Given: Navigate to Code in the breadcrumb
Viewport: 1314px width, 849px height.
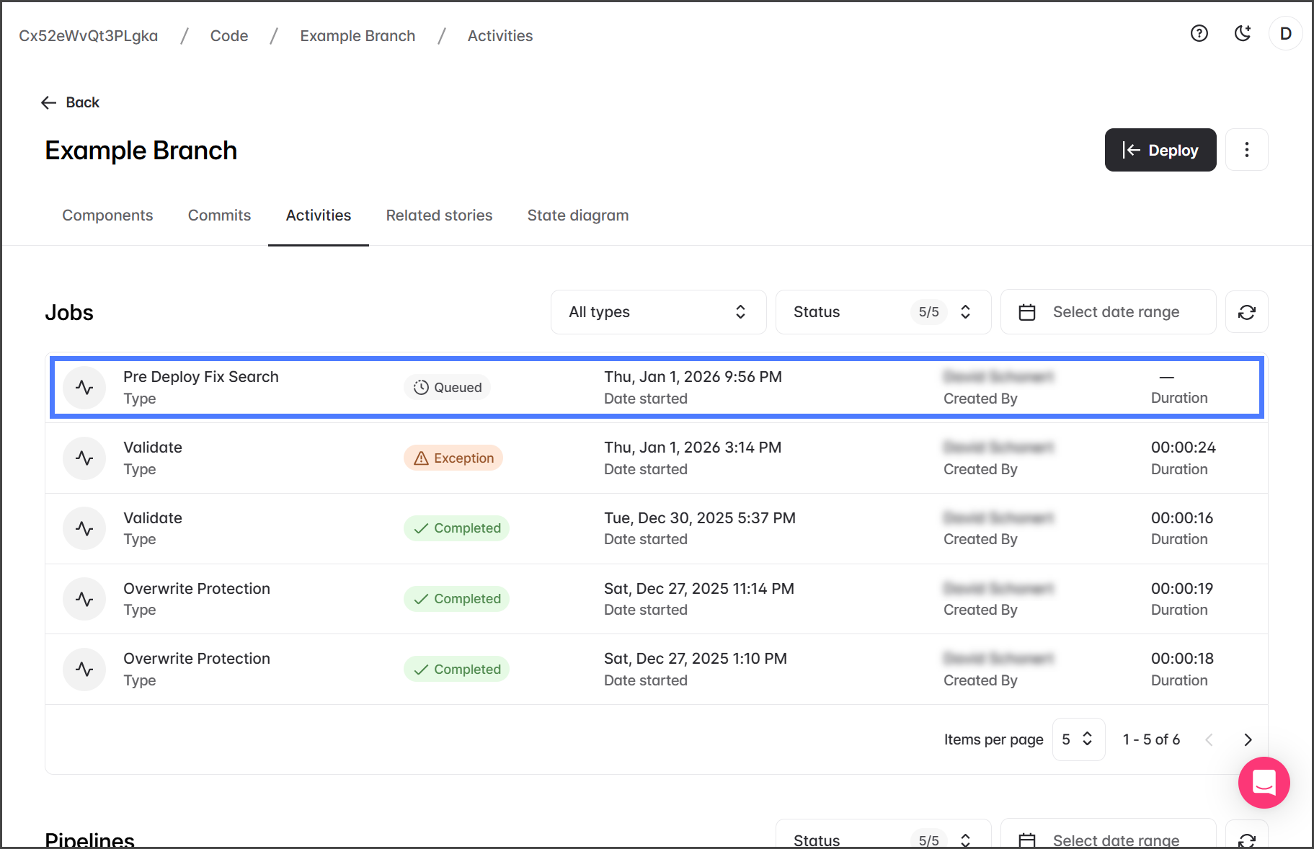Looking at the screenshot, I should point(229,36).
